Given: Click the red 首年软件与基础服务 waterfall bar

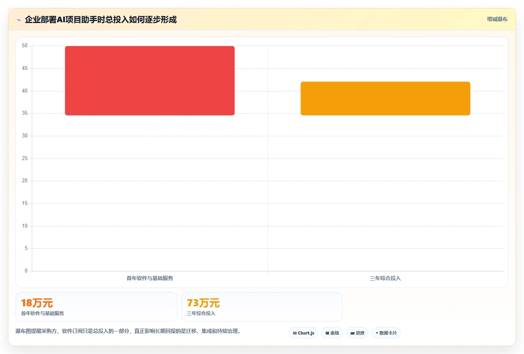Looking at the screenshot, I should (150, 81).
